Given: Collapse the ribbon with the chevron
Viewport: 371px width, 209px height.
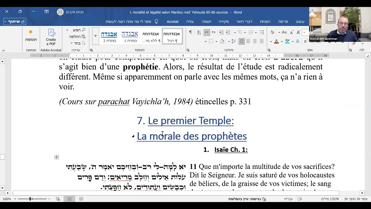Looking at the screenshot, I should [3, 51].
